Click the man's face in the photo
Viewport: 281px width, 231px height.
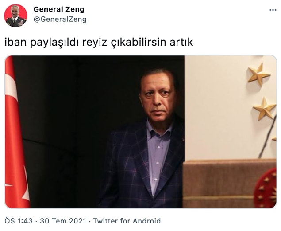pyautogui.click(x=158, y=96)
